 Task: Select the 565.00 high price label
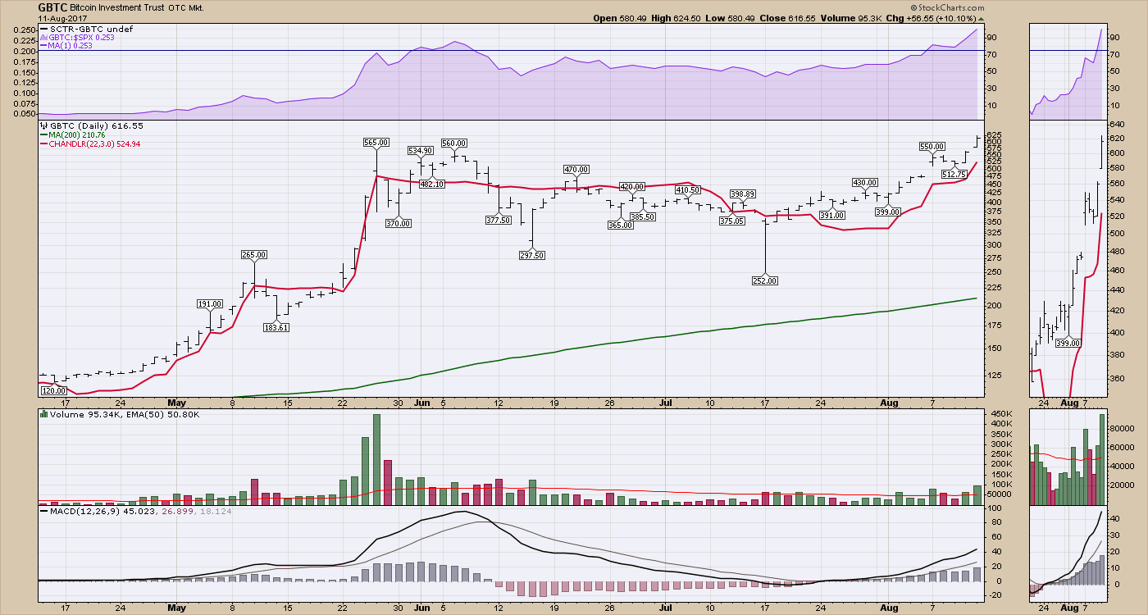point(375,142)
